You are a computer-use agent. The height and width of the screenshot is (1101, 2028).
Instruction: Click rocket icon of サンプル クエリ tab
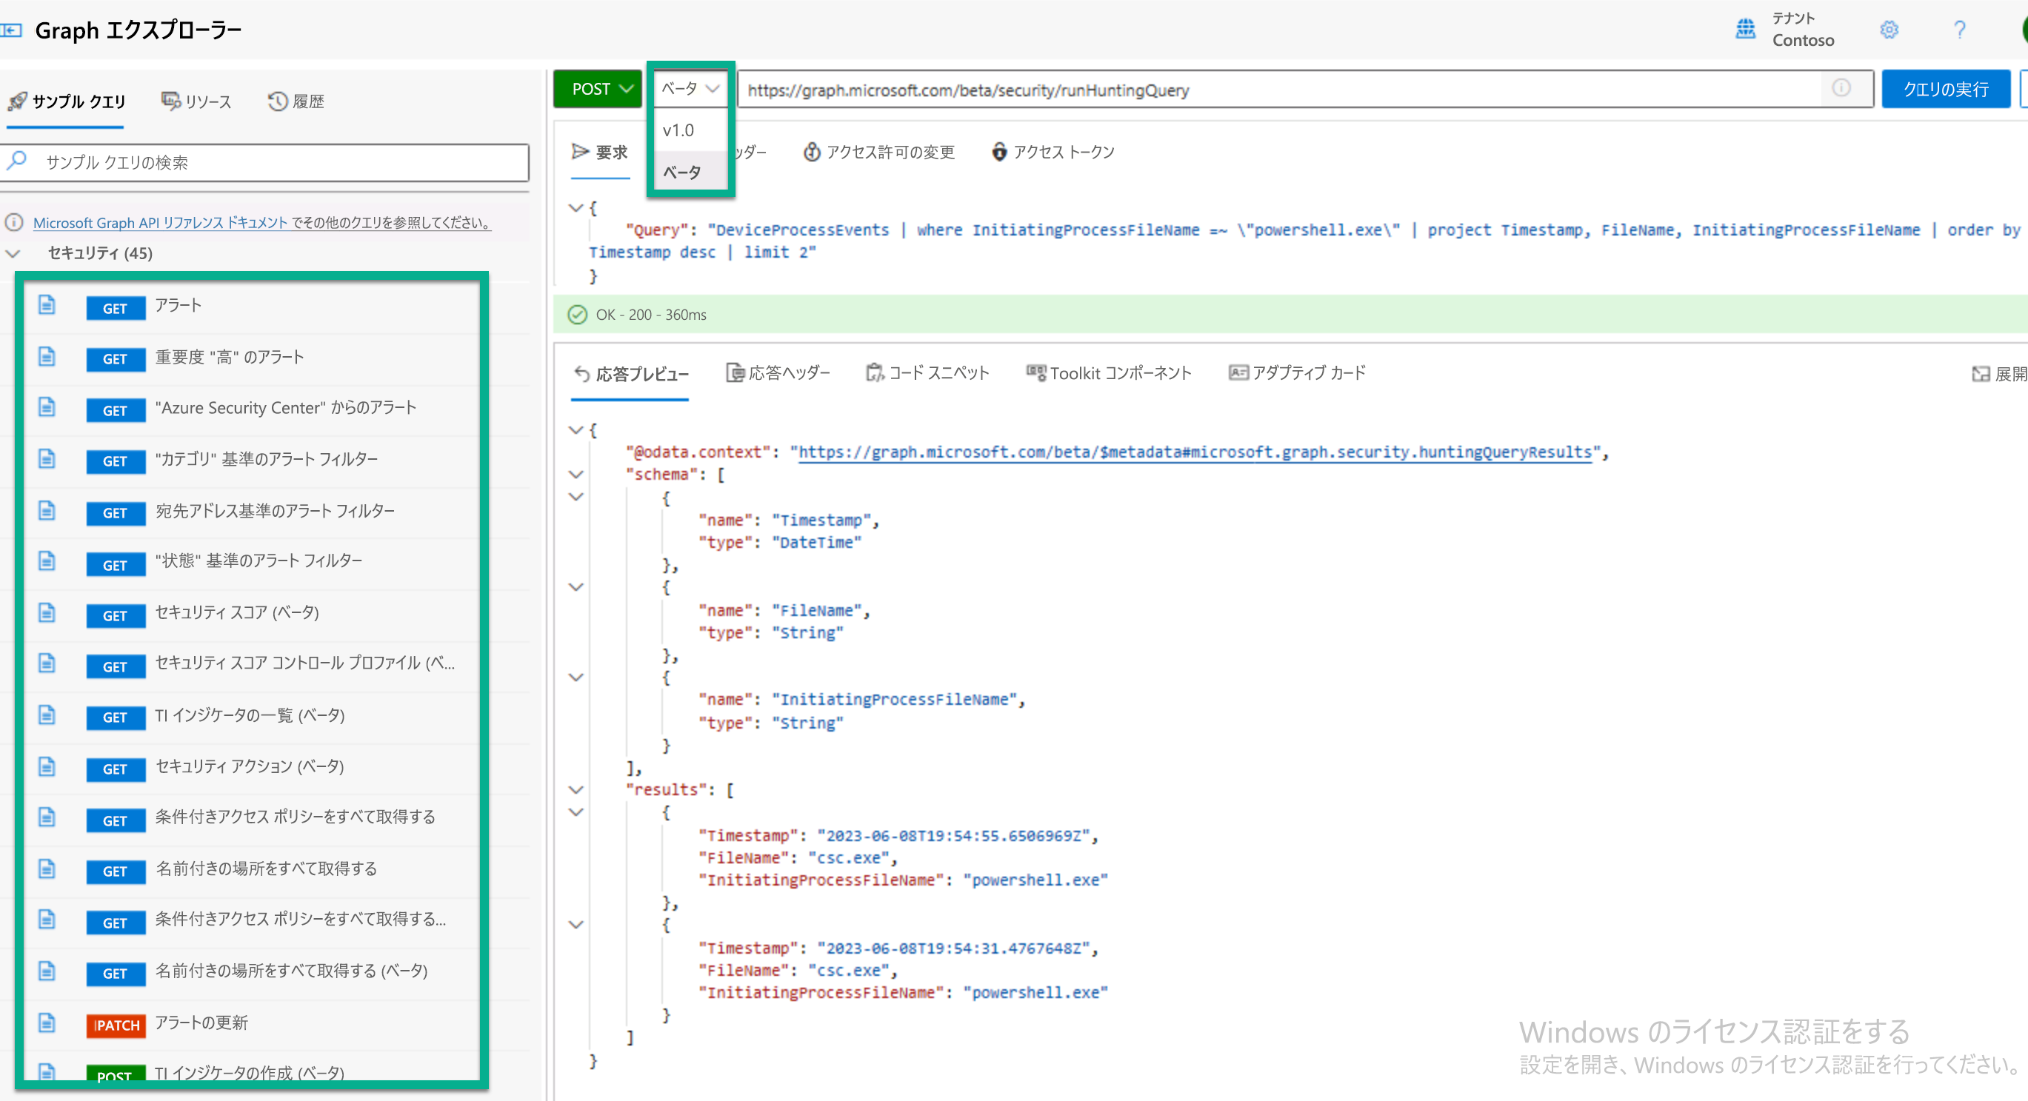[x=17, y=101]
